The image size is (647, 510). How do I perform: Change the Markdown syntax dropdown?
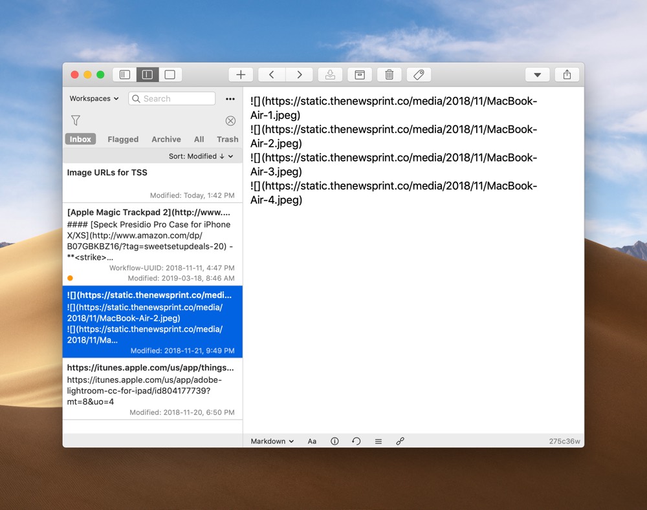272,441
